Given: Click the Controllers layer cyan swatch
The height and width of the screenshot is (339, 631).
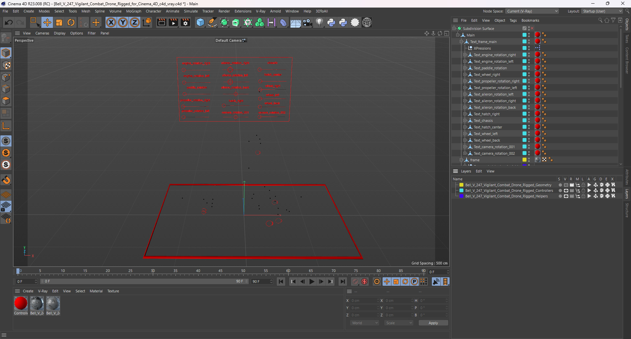Looking at the screenshot, I should pyautogui.click(x=461, y=191).
